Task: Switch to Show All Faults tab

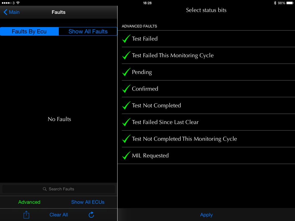Action: [88, 31]
